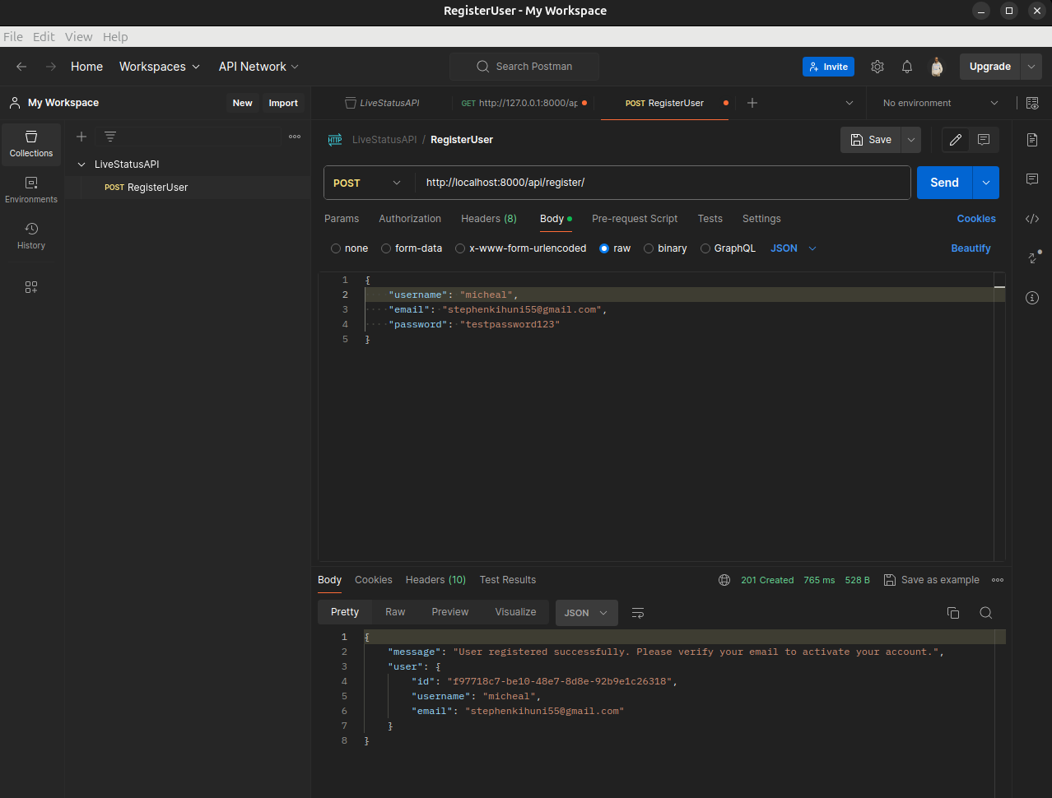The width and height of the screenshot is (1052, 798).
Task: Select x-www-form-urlencoded body radio
Action: point(460,248)
